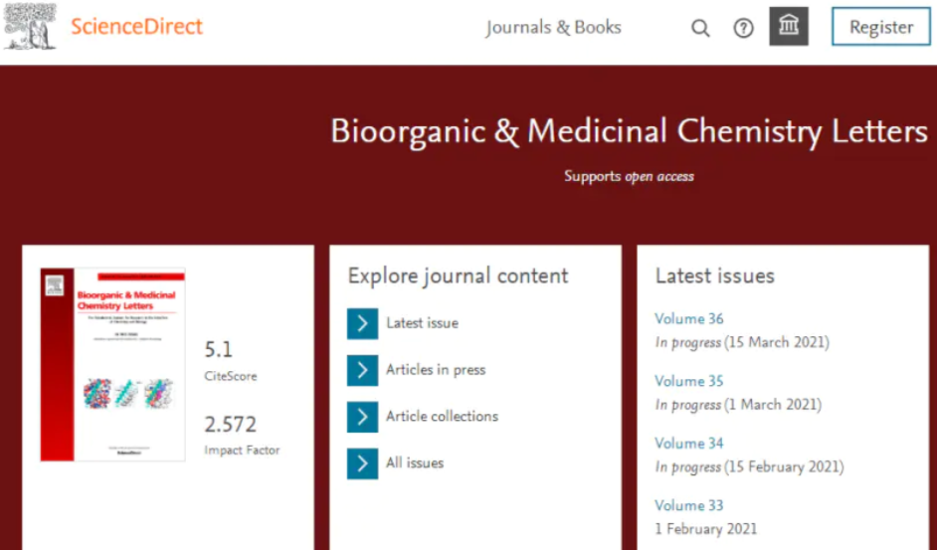Click the arrow icon beside All issues

(362, 463)
